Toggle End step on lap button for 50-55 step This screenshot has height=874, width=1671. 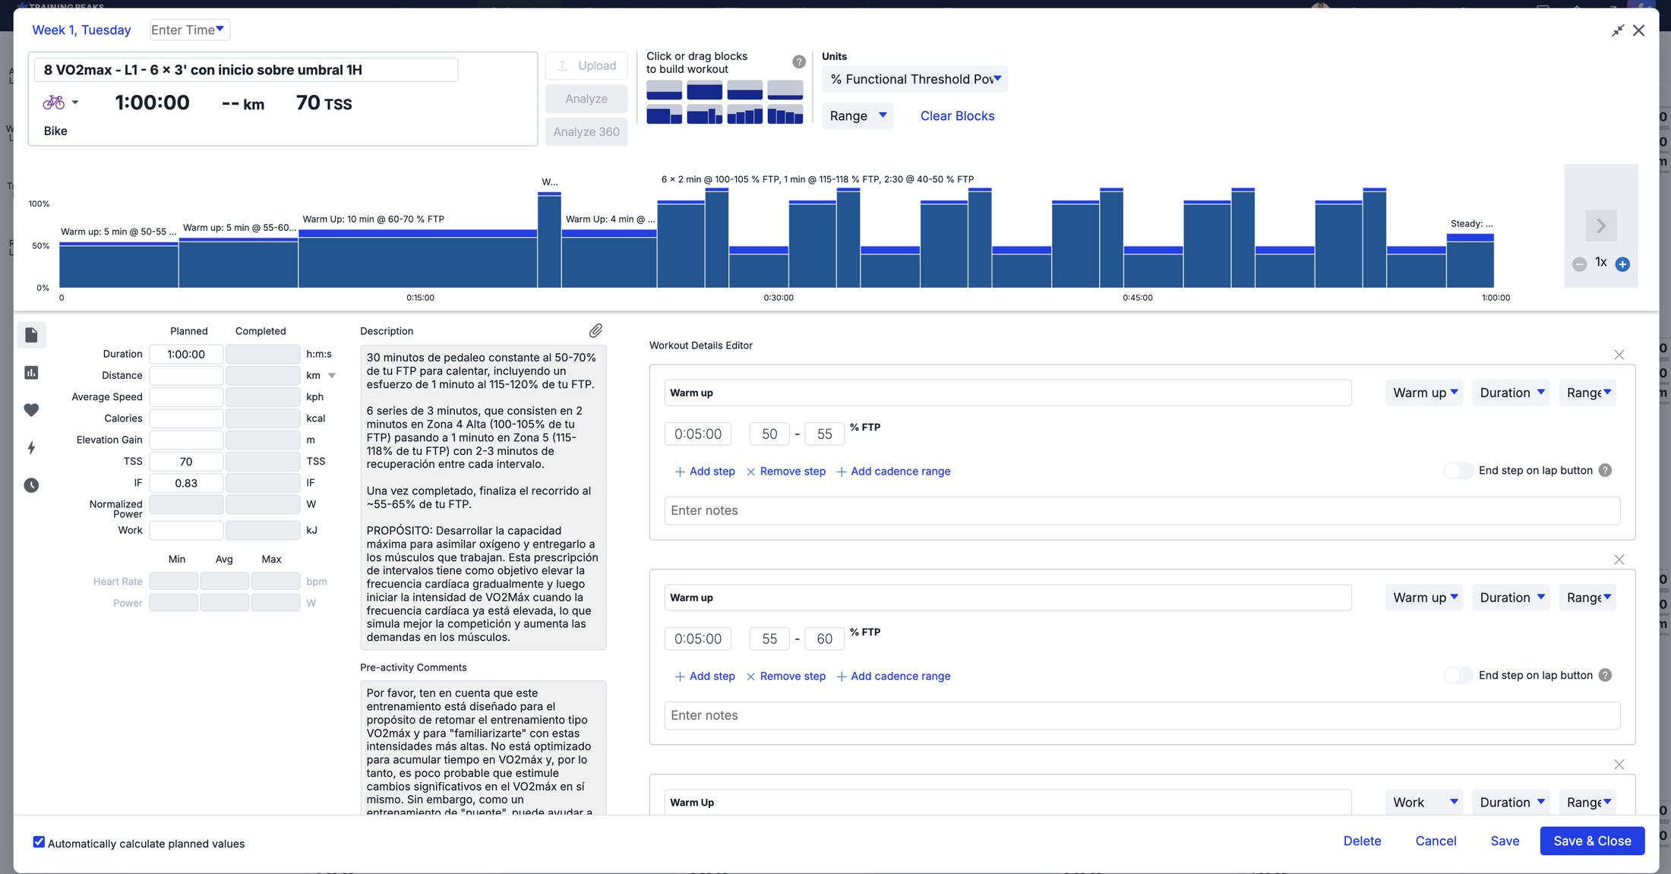[1458, 470]
